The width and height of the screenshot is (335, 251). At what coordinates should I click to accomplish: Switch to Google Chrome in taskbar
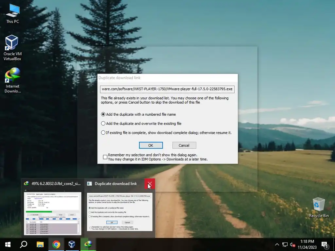pyautogui.click(x=56, y=244)
